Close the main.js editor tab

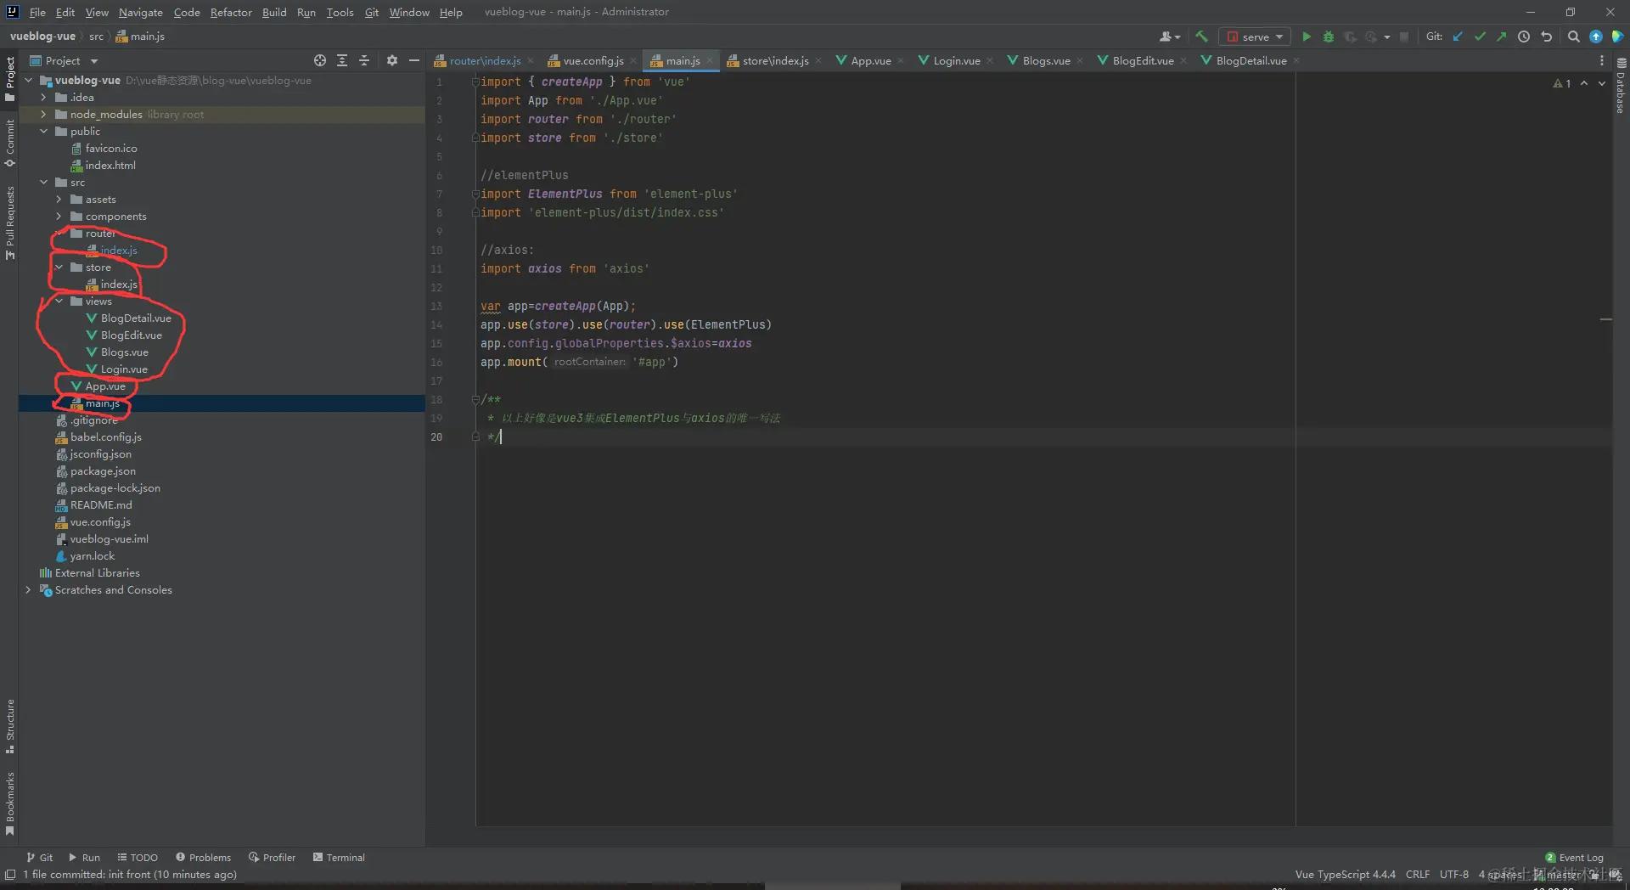[710, 61]
